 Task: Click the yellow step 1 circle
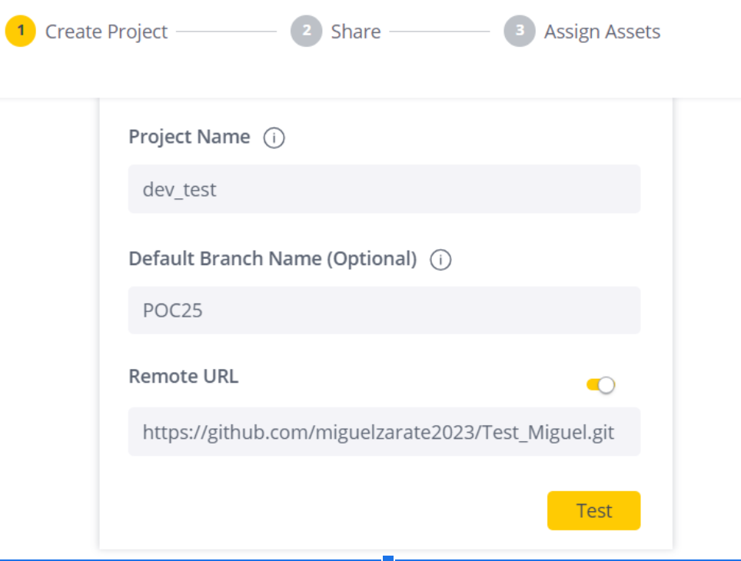(21, 32)
